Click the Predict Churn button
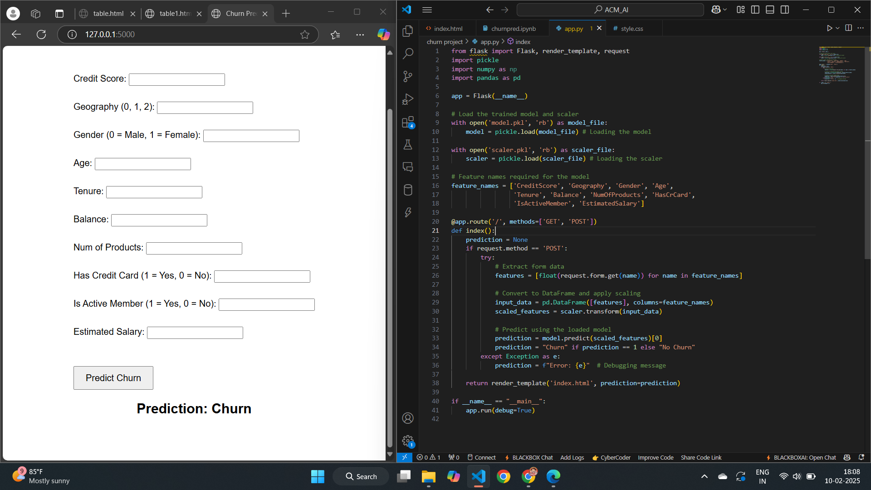The width and height of the screenshot is (871, 490). click(x=113, y=378)
